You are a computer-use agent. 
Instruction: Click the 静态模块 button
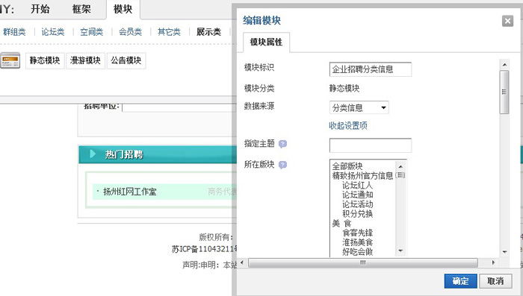(x=45, y=60)
